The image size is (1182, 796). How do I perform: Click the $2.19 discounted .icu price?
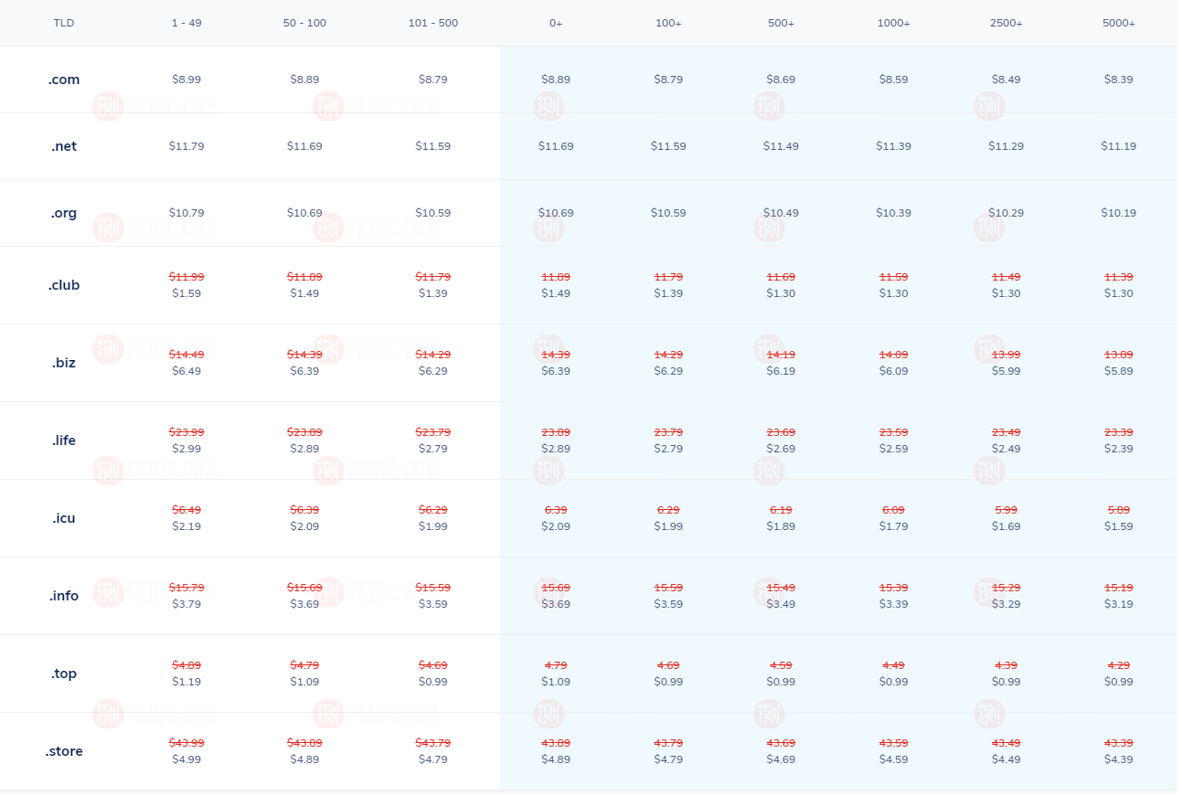pyautogui.click(x=186, y=526)
